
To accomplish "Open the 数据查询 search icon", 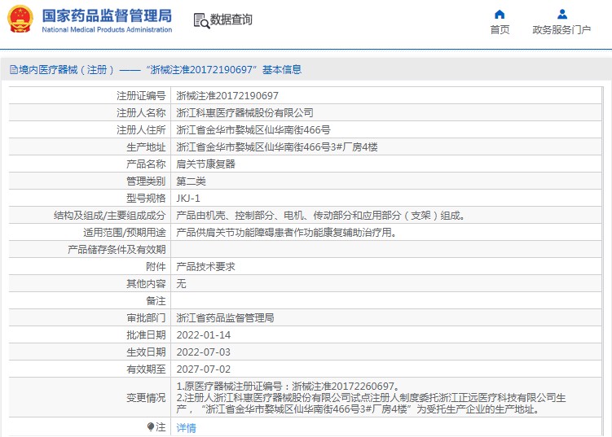I will tap(201, 20).
